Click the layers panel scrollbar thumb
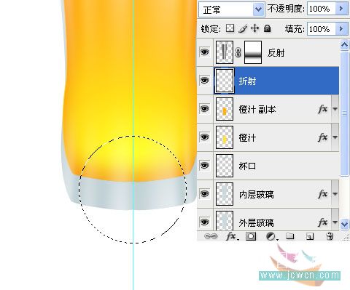The width and height of the screenshot is (350, 290). coord(344,113)
